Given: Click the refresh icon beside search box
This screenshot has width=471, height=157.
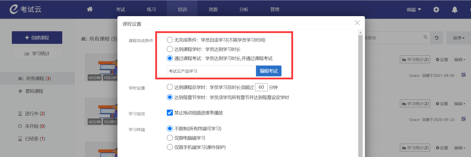Looking at the screenshot, I should pos(437,38).
